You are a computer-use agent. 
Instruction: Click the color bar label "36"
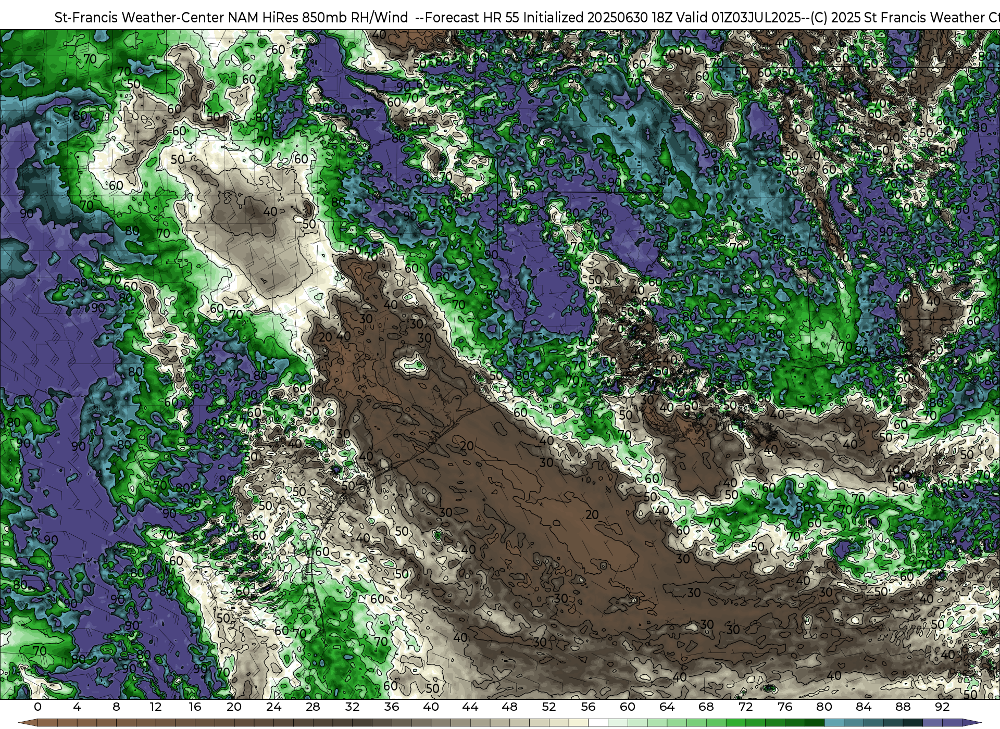[392, 707]
